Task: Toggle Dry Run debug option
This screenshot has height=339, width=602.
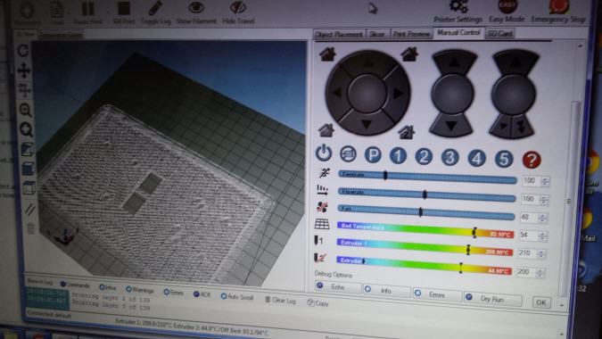Action: (493, 298)
